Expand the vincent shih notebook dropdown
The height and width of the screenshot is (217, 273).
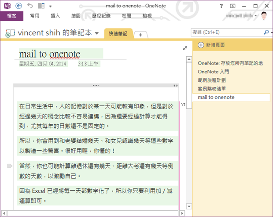point(97,33)
